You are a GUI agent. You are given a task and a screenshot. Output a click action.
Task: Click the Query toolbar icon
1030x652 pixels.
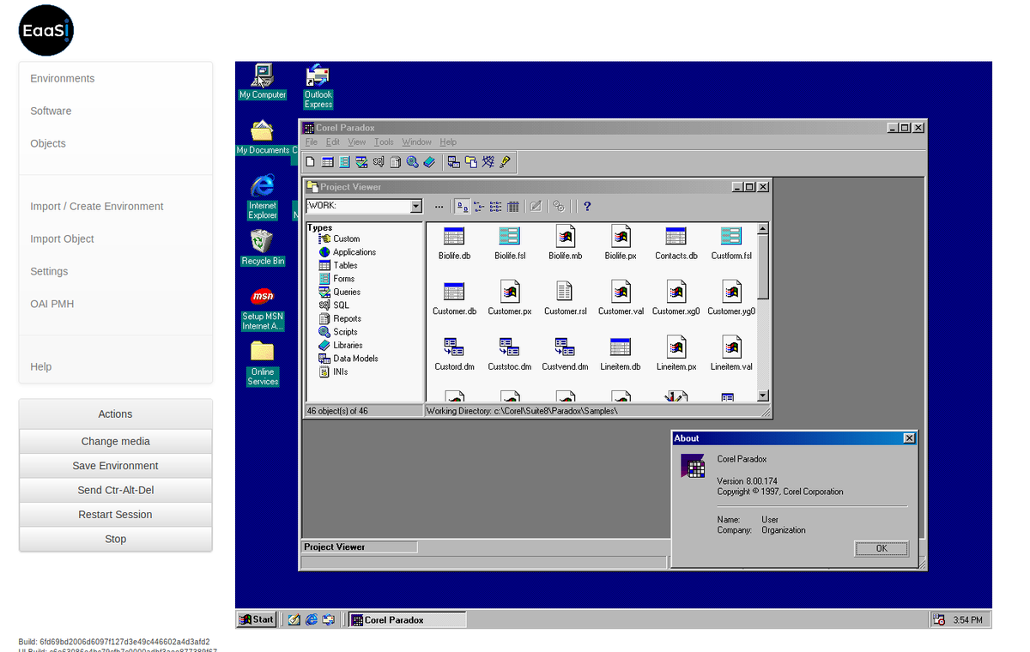[x=361, y=161]
